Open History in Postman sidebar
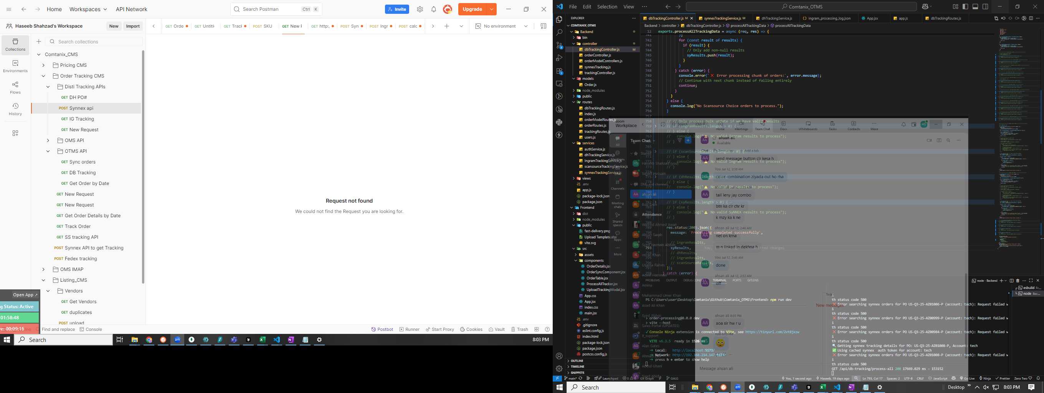This screenshot has height=393, width=1044. click(15, 109)
